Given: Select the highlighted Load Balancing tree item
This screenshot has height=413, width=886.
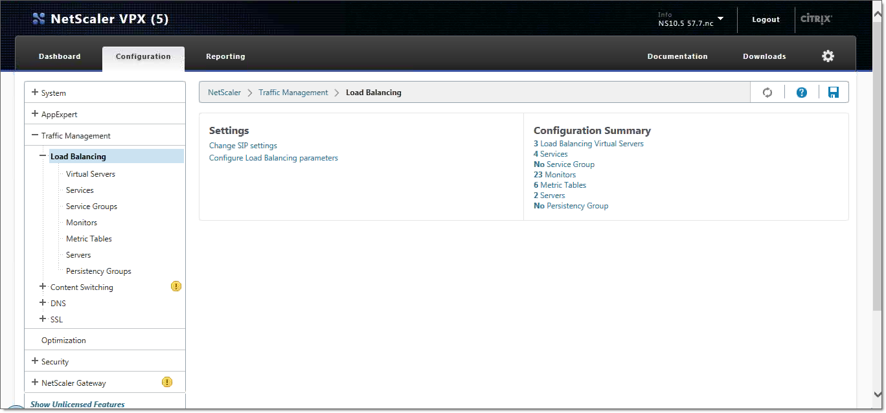Looking at the screenshot, I should coord(117,156).
